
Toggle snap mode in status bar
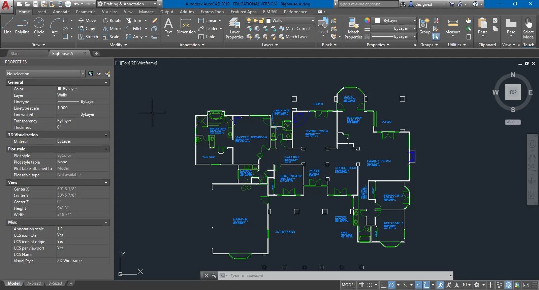click(369, 285)
